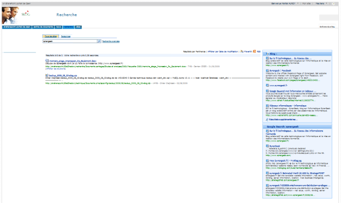Open the www.synergeek.fr Bing result title
Viewport: 341px width, 203px height.
coord(278,85)
